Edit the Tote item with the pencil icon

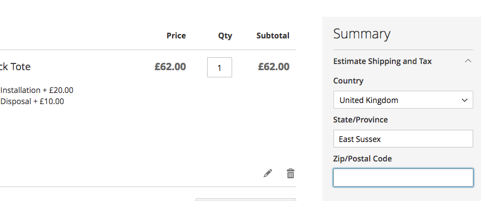coord(268,173)
